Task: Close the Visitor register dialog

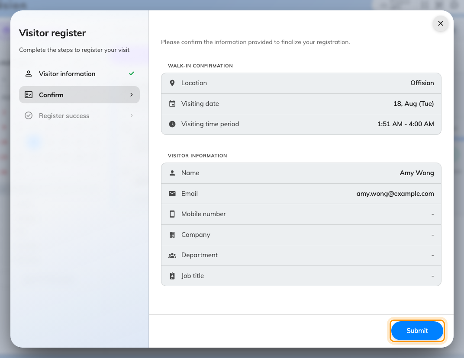Action: click(x=440, y=23)
